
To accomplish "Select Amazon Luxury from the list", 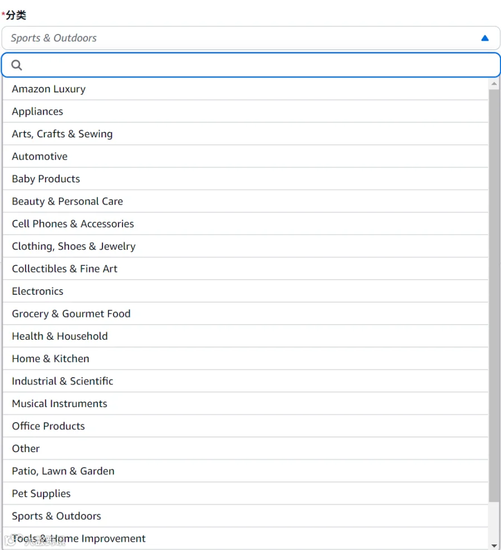I will click(x=245, y=89).
